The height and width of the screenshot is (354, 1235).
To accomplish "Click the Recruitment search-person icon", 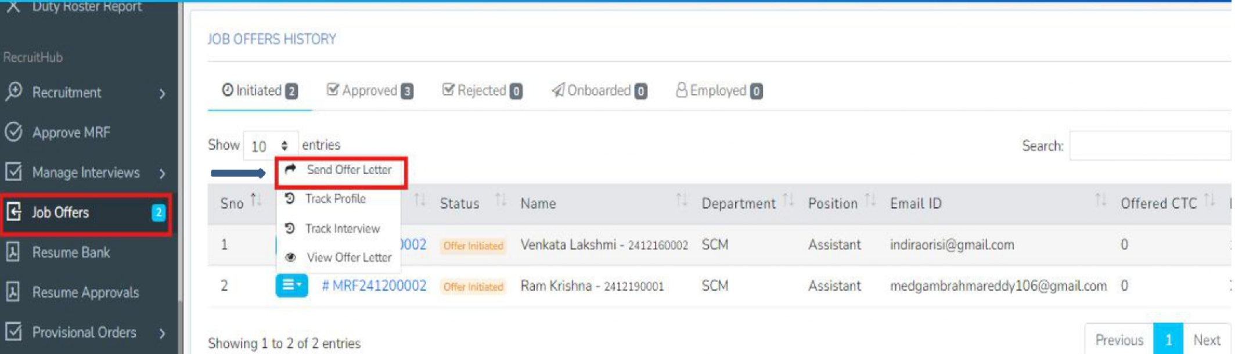I will [13, 92].
